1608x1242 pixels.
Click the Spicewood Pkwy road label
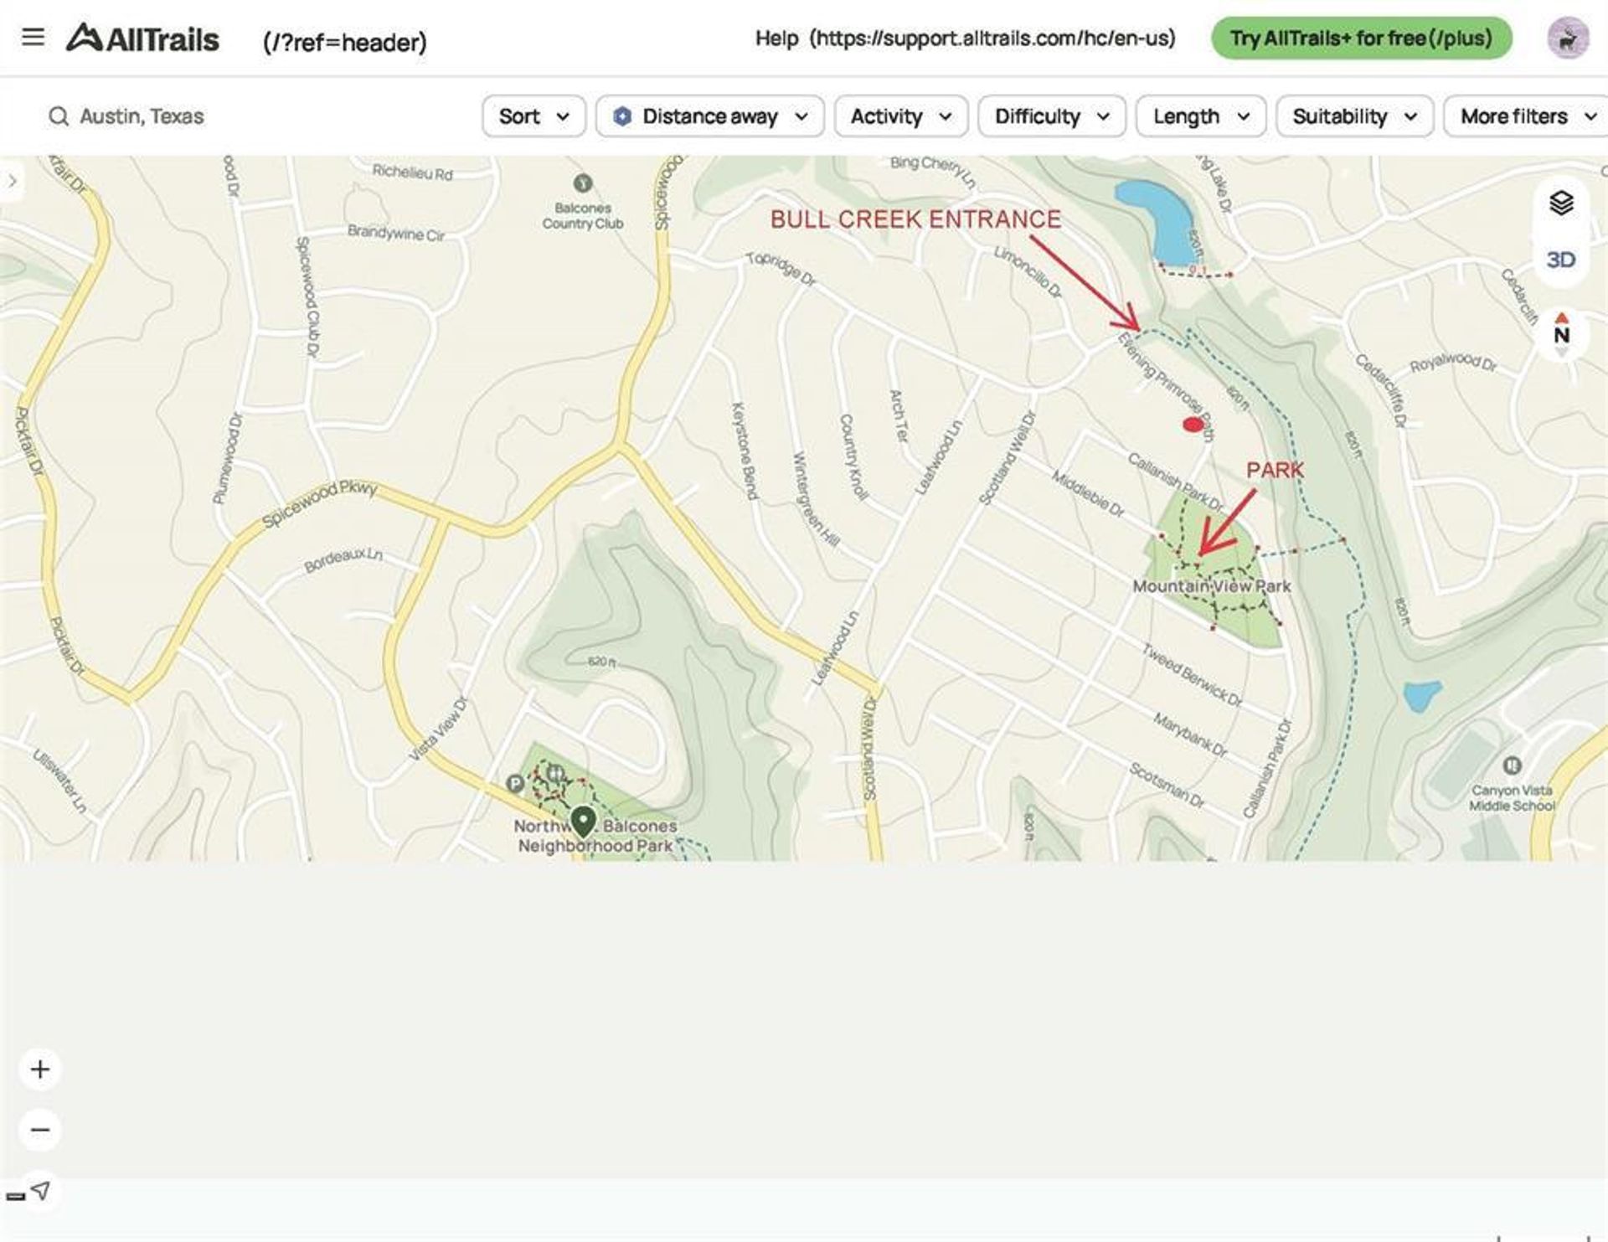coord(320,503)
